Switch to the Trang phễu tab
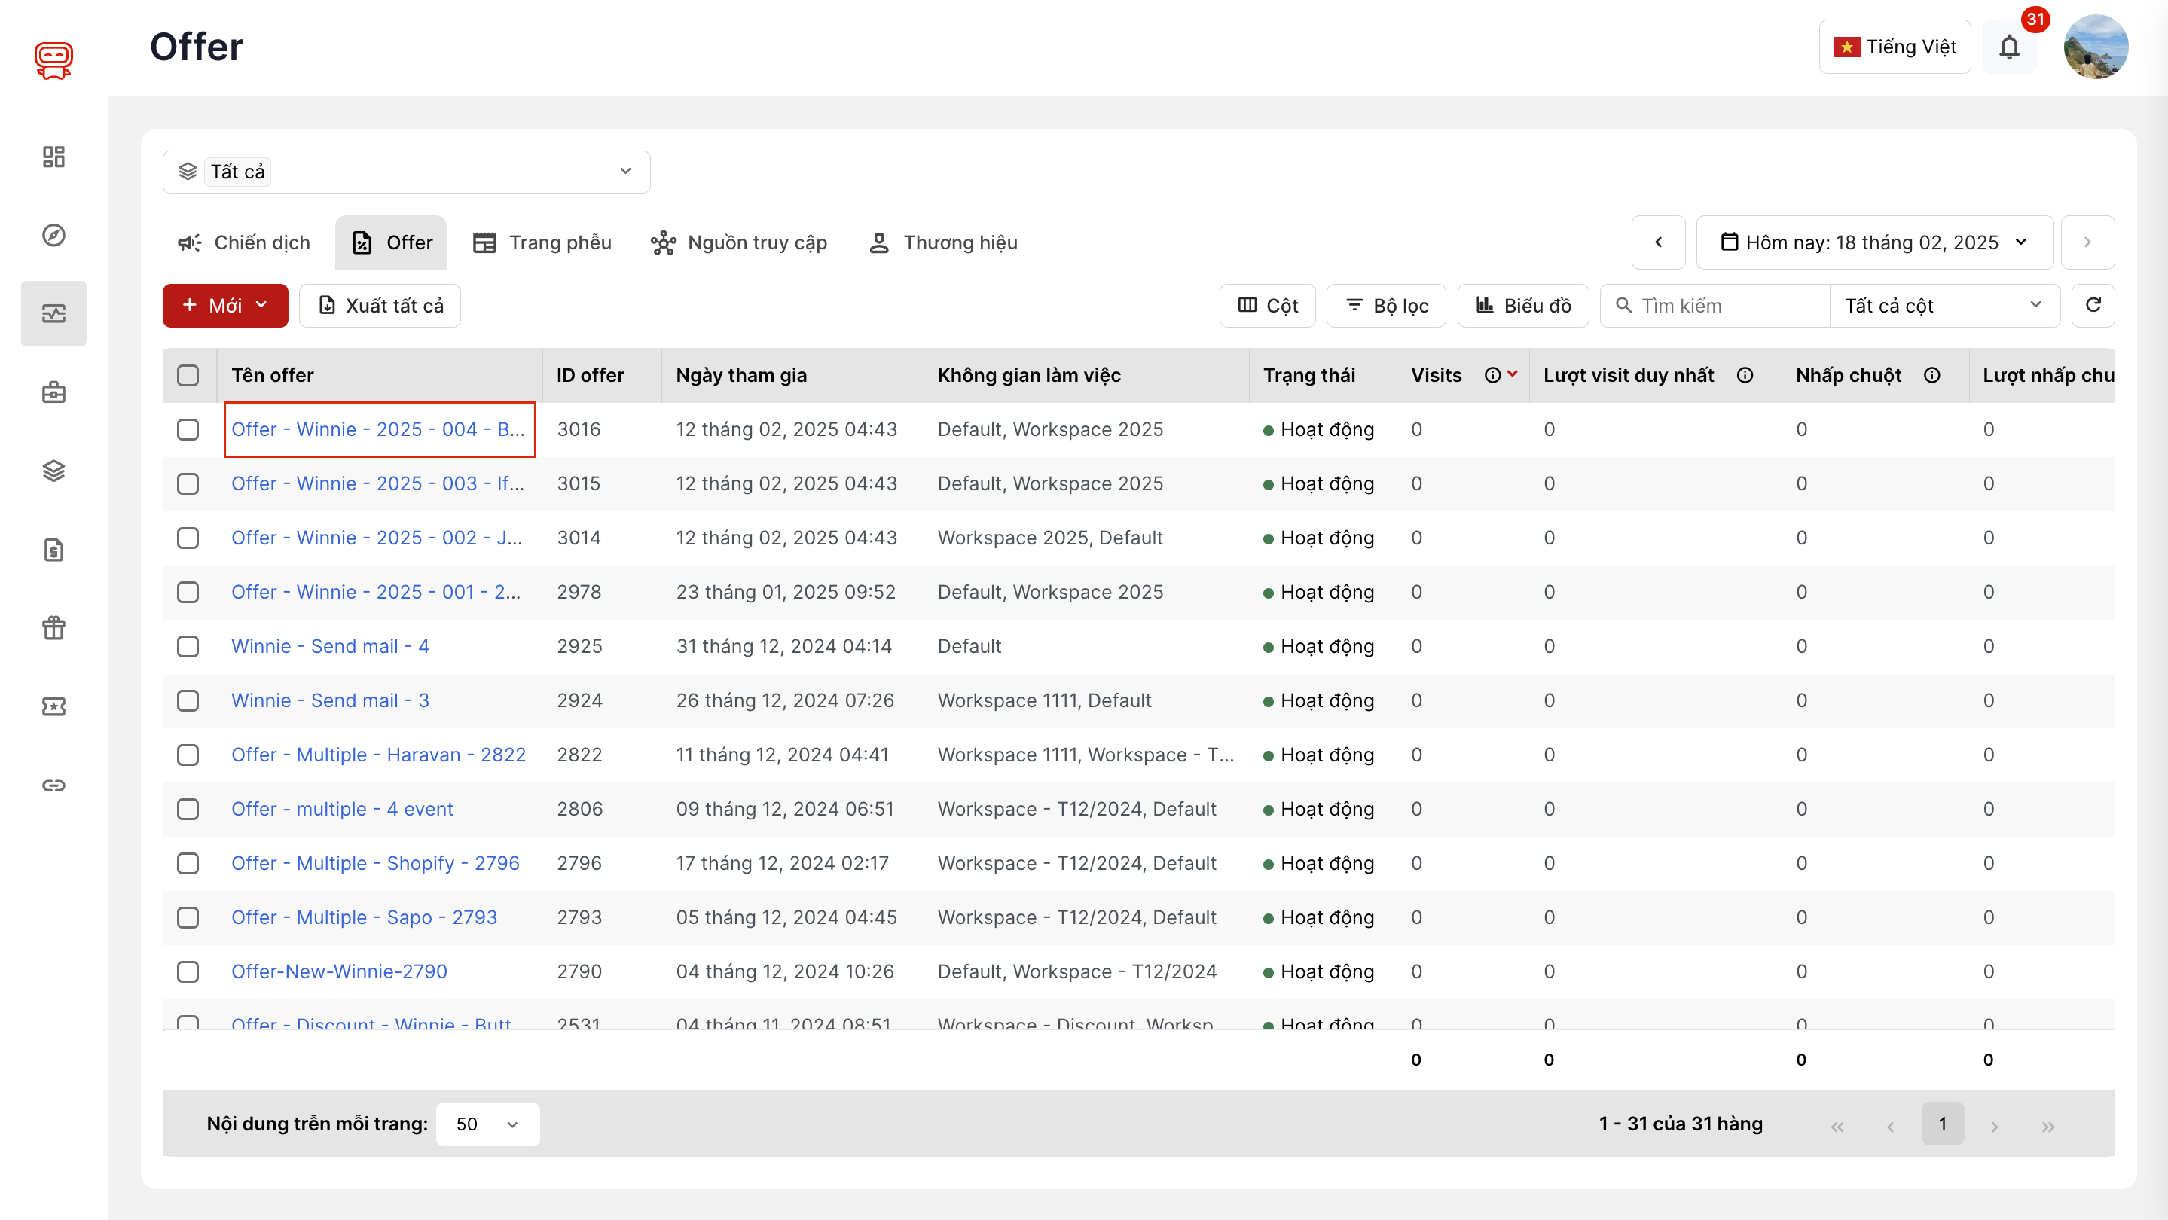The image size is (2168, 1220). [543, 242]
